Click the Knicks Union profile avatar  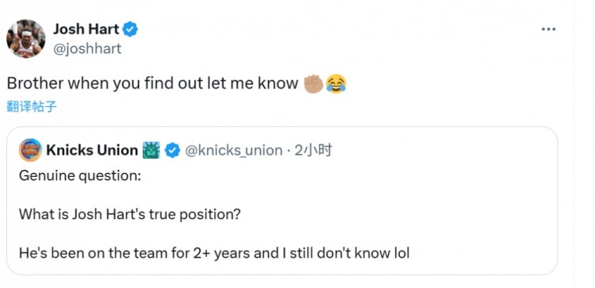click(30, 150)
